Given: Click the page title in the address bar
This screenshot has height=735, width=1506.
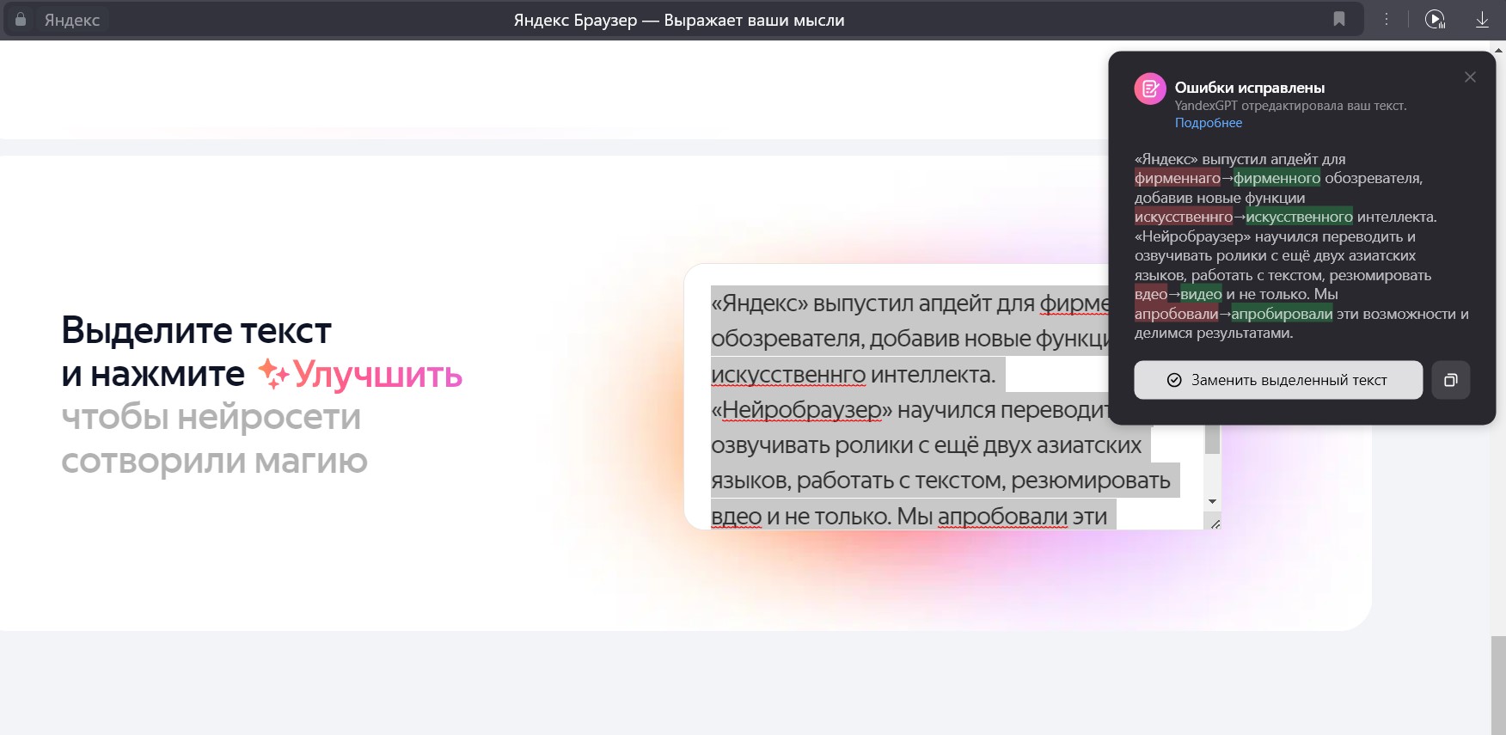Looking at the screenshot, I should tap(679, 20).
